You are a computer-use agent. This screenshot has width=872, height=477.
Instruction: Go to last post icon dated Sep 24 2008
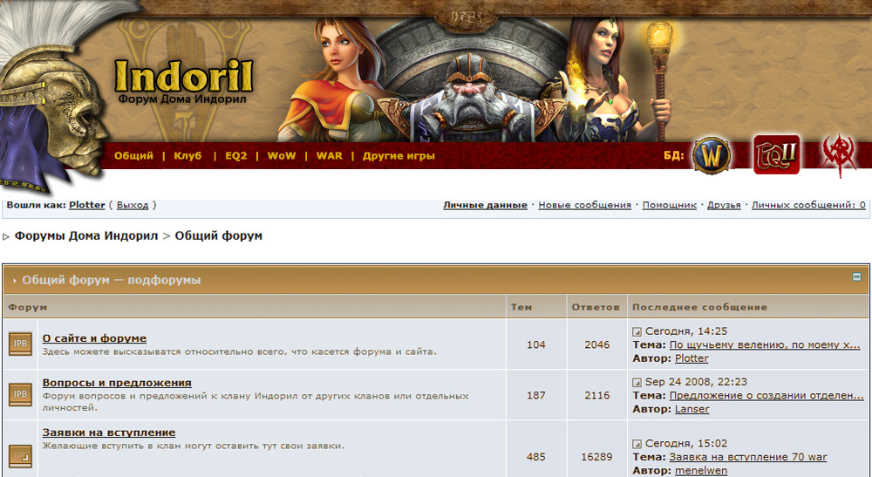637,383
